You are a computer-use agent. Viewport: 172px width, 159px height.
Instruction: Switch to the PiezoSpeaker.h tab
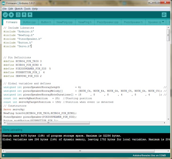[133, 22]
